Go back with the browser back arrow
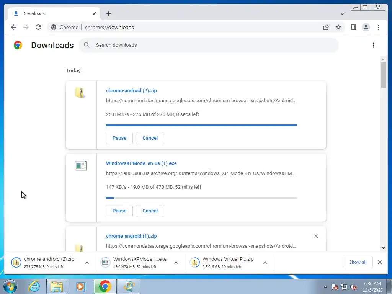This screenshot has width=392, height=294. pyautogui.click(x=14, y=27)
